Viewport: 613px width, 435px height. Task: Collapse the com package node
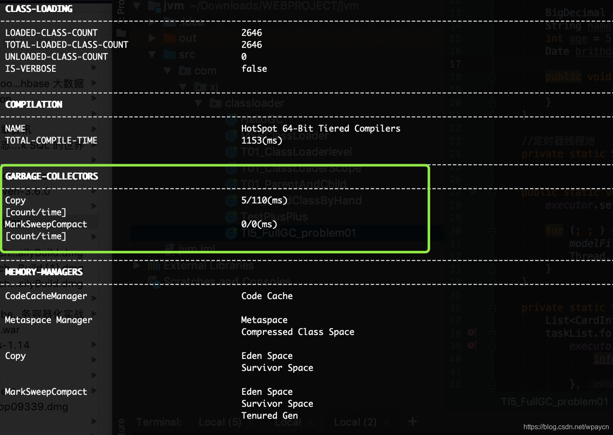coord(167,71)
